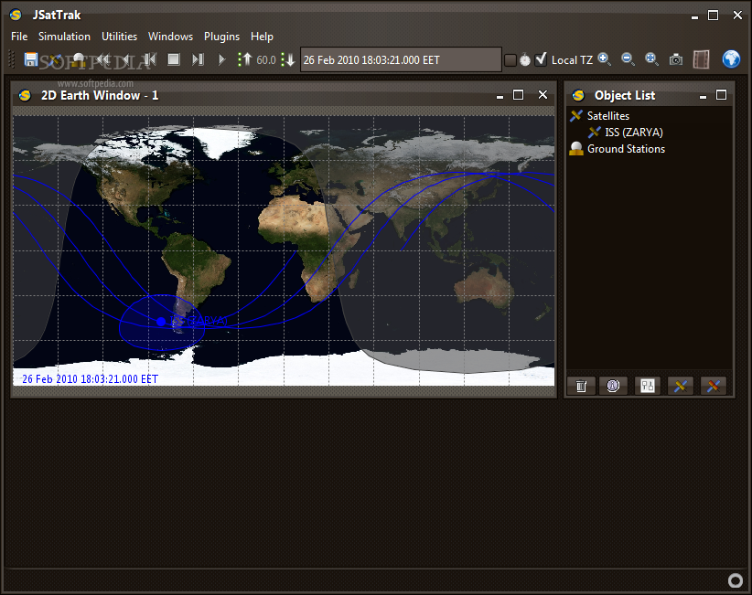Click the 2D Earth Window title icon

pyautogui.click(x=25, y=95)
